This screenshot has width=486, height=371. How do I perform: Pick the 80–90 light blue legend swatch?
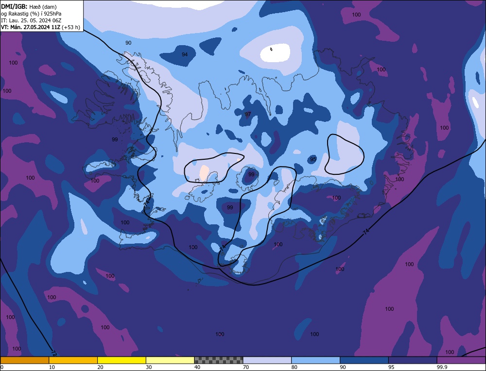[315, 360]
